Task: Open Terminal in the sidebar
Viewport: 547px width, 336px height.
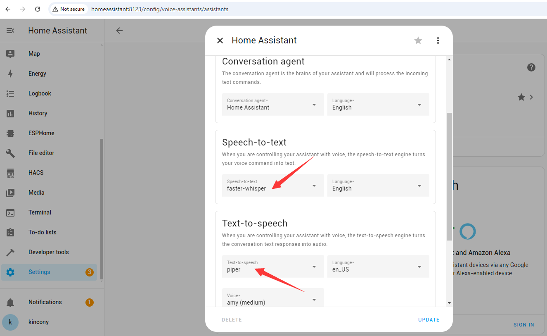Action: [49, 212]
